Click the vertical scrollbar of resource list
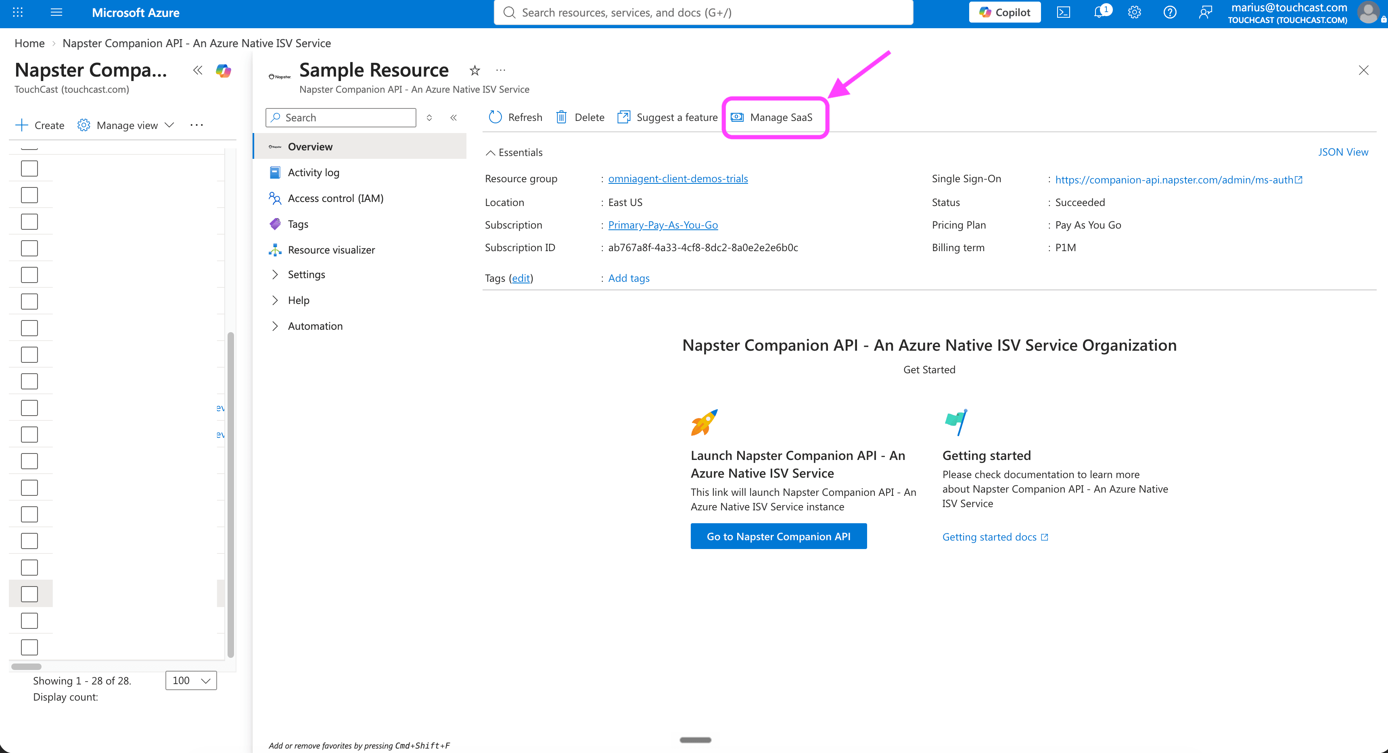 click(231, 494)
